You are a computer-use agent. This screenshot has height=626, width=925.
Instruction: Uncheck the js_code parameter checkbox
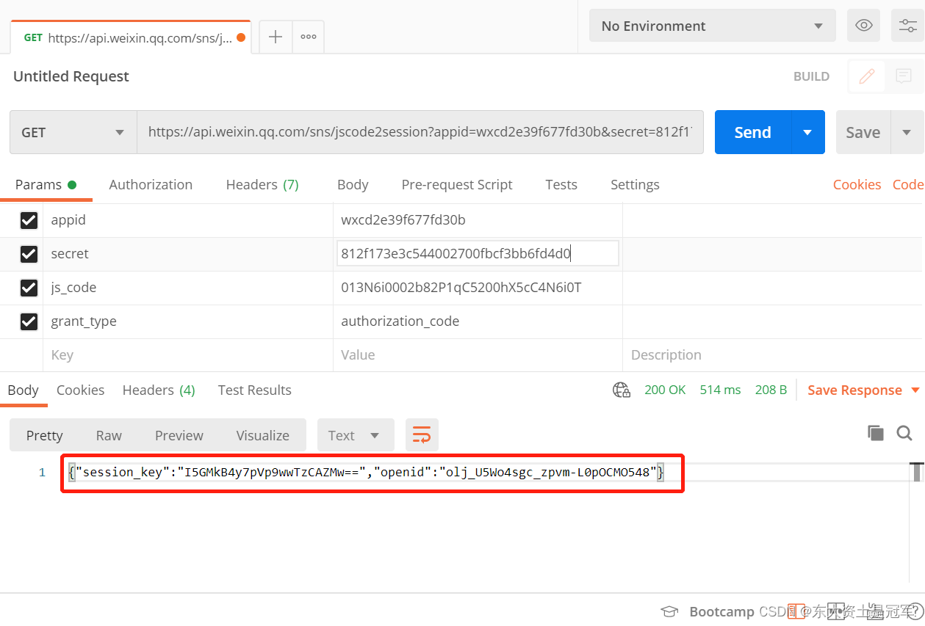[29, 288]
